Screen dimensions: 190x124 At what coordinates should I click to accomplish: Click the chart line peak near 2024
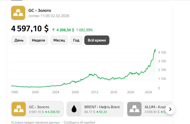pos(155,49)
